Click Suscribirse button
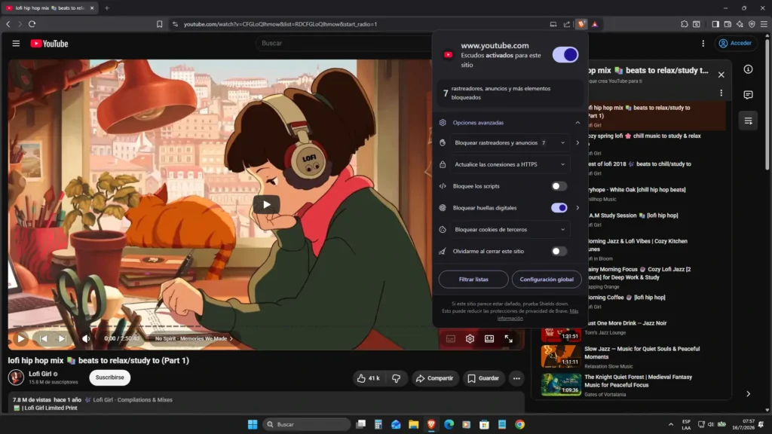This screenshot has width=772, height=434. click(x=110, y=377)
